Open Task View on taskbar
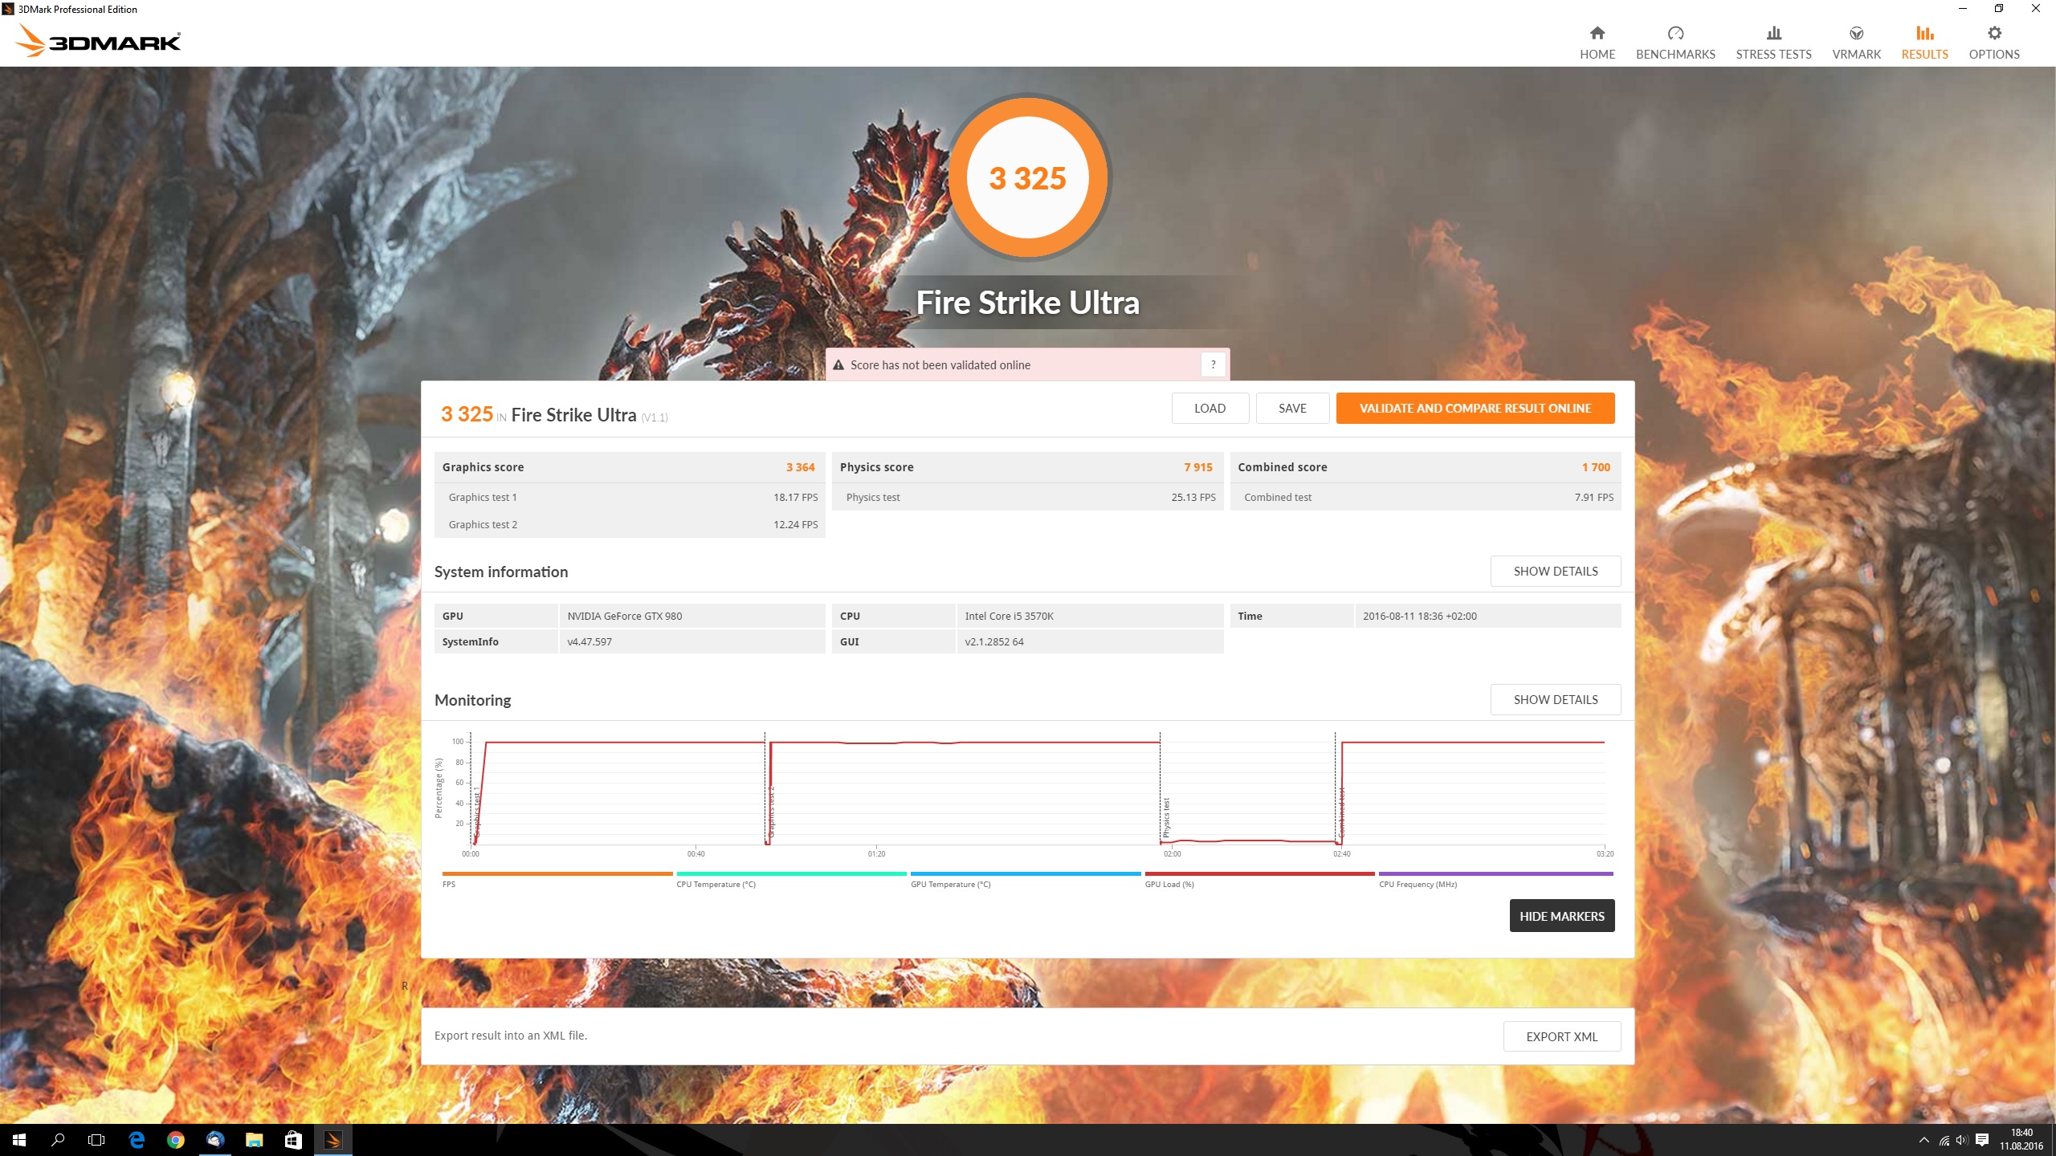The image size is (2056, 1156). point(96,1140)
